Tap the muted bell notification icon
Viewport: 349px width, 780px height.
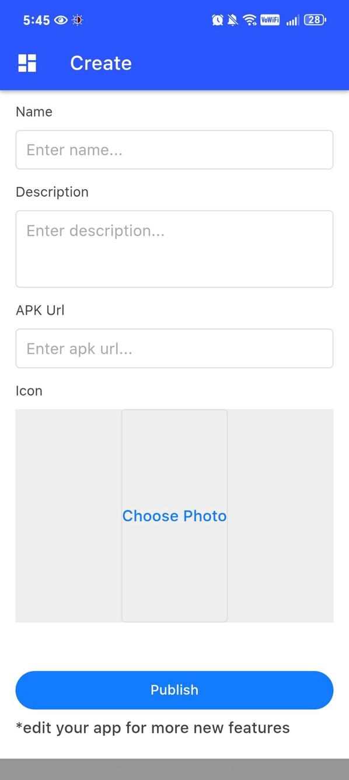[x=233, y=20]
